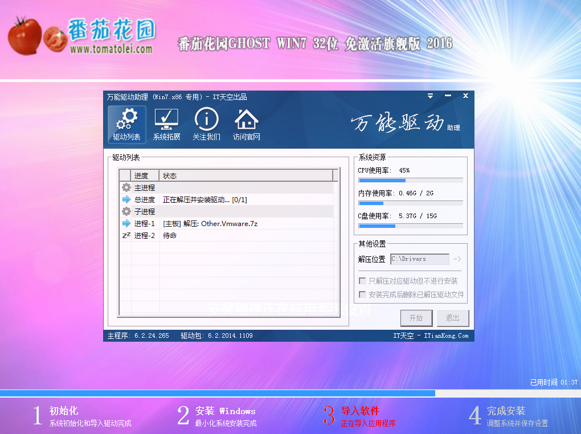Screen dimensions: 581x434
Task: Click the 状态 column header
Action: click(246, 175)
